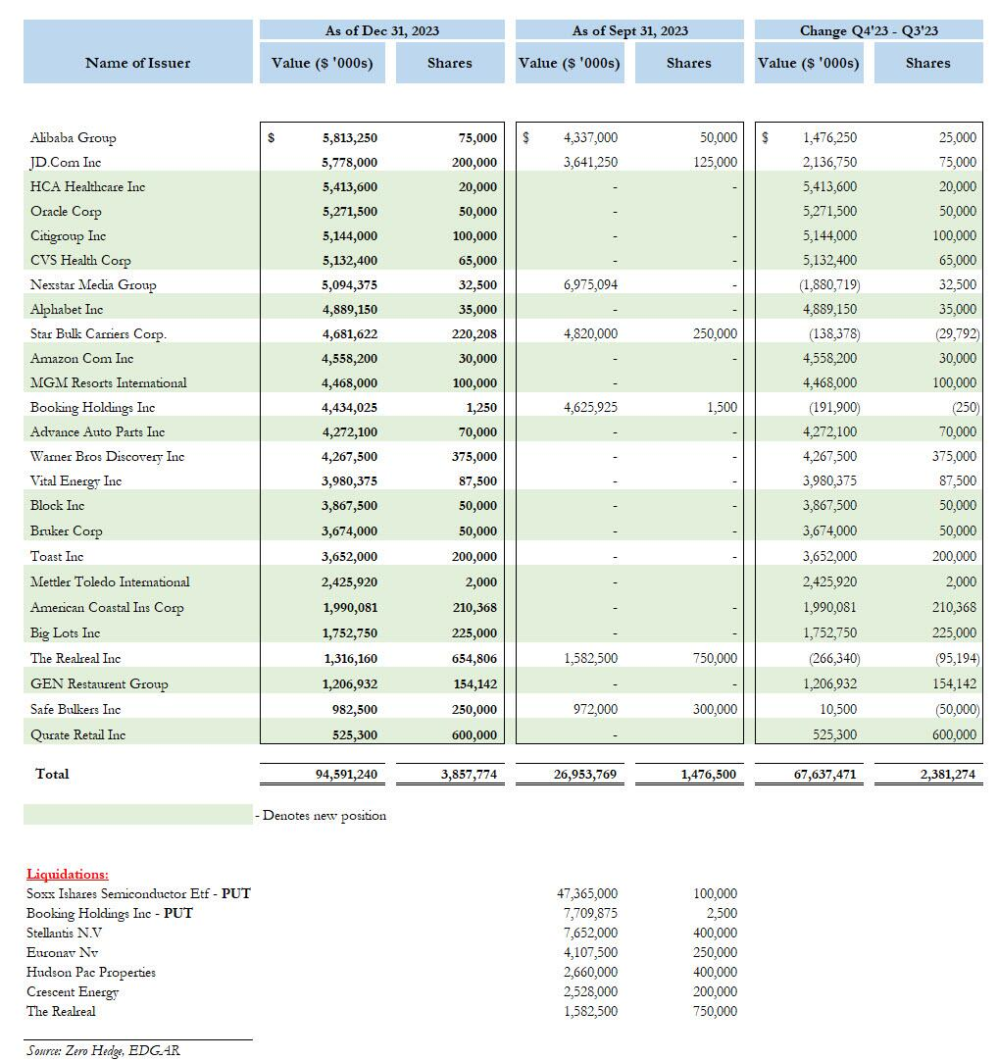Click the 'Qurate Retail Inc' issuer name
The width and height of the screenshot is (998, 1060).
coord(77,734)
